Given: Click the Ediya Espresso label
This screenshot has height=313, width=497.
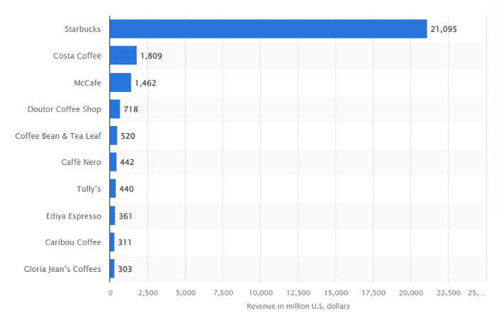Looking at the screenshot, I should coord(74,216).
